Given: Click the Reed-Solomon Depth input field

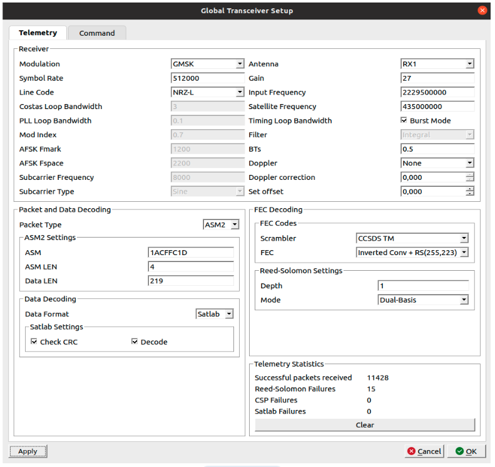Looking at the screenshot, I should pyautogui.click(x=423, y=286).
